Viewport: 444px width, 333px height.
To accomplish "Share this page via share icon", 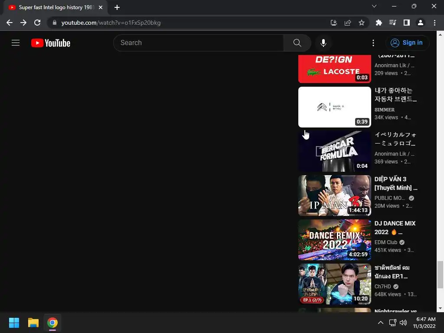I will pos(348,23).
